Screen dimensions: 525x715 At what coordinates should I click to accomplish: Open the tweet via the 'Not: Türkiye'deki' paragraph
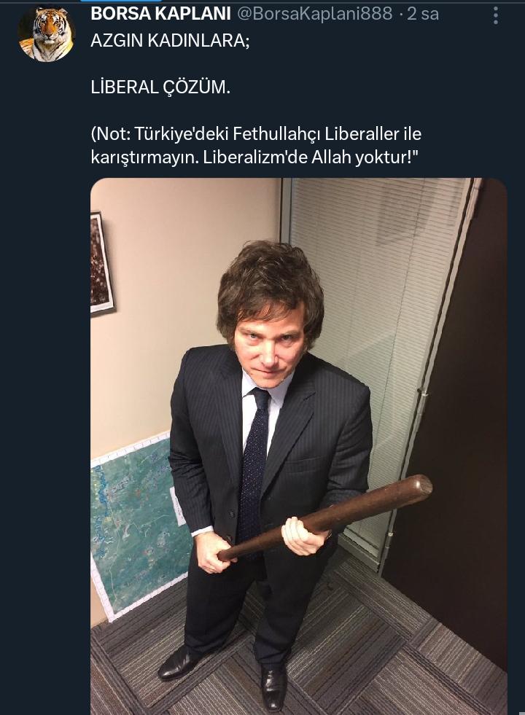pyautogui.click(x=256, y=146)
